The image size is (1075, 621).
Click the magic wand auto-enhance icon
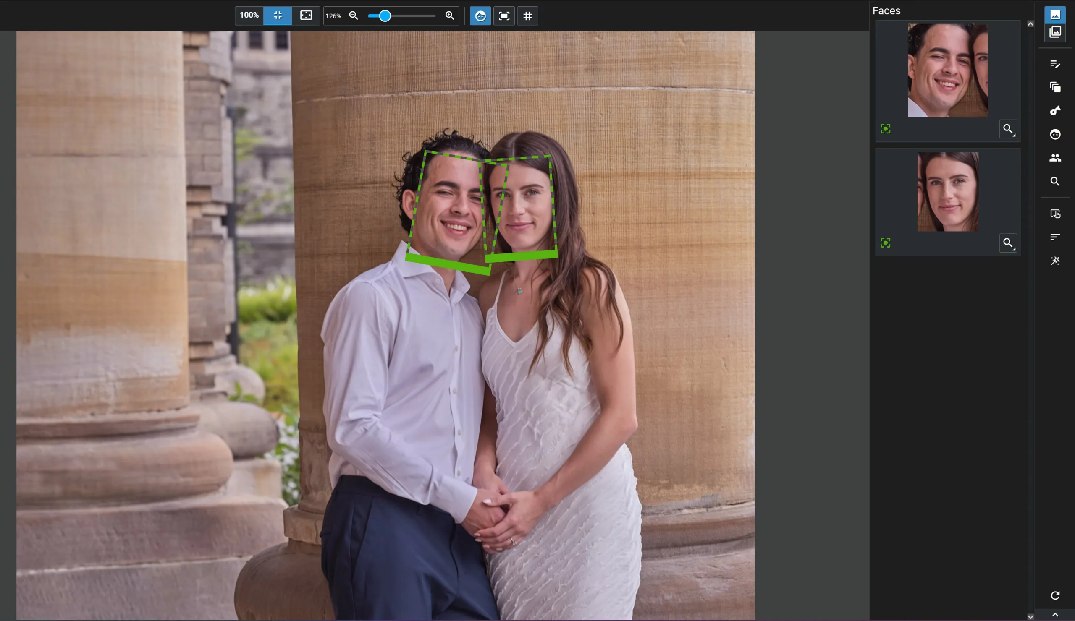(1054, 261)
